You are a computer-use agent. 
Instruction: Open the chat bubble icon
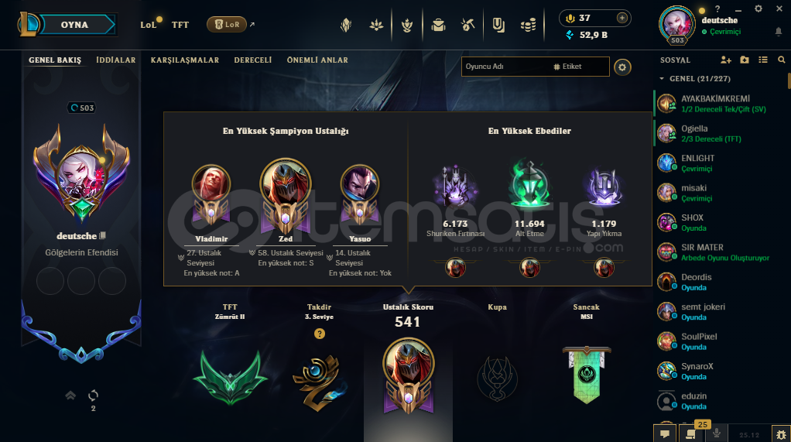pos(665,433)
